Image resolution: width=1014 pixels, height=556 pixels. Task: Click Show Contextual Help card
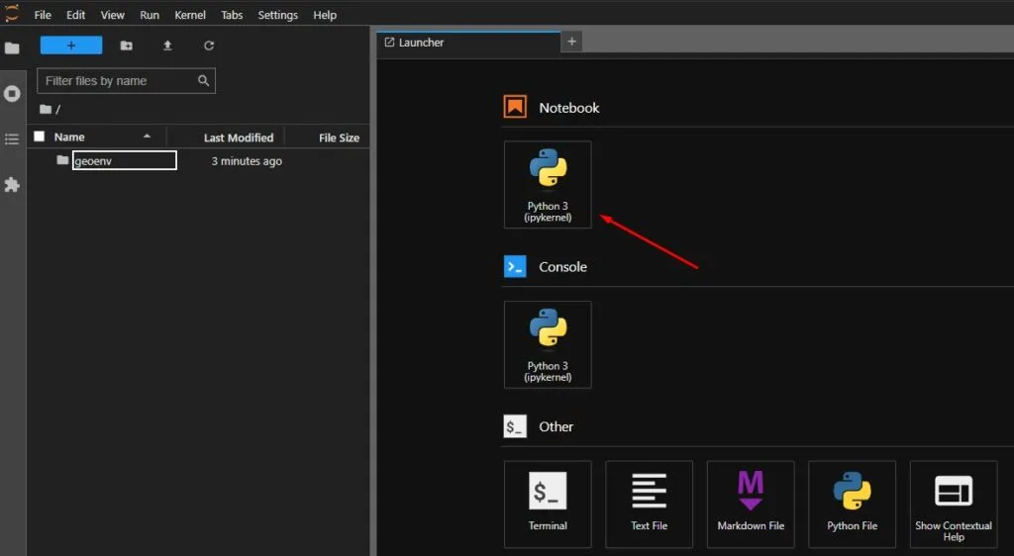pos(954,505)
